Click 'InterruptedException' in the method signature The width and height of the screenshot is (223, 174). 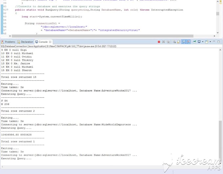pos(167,10)
